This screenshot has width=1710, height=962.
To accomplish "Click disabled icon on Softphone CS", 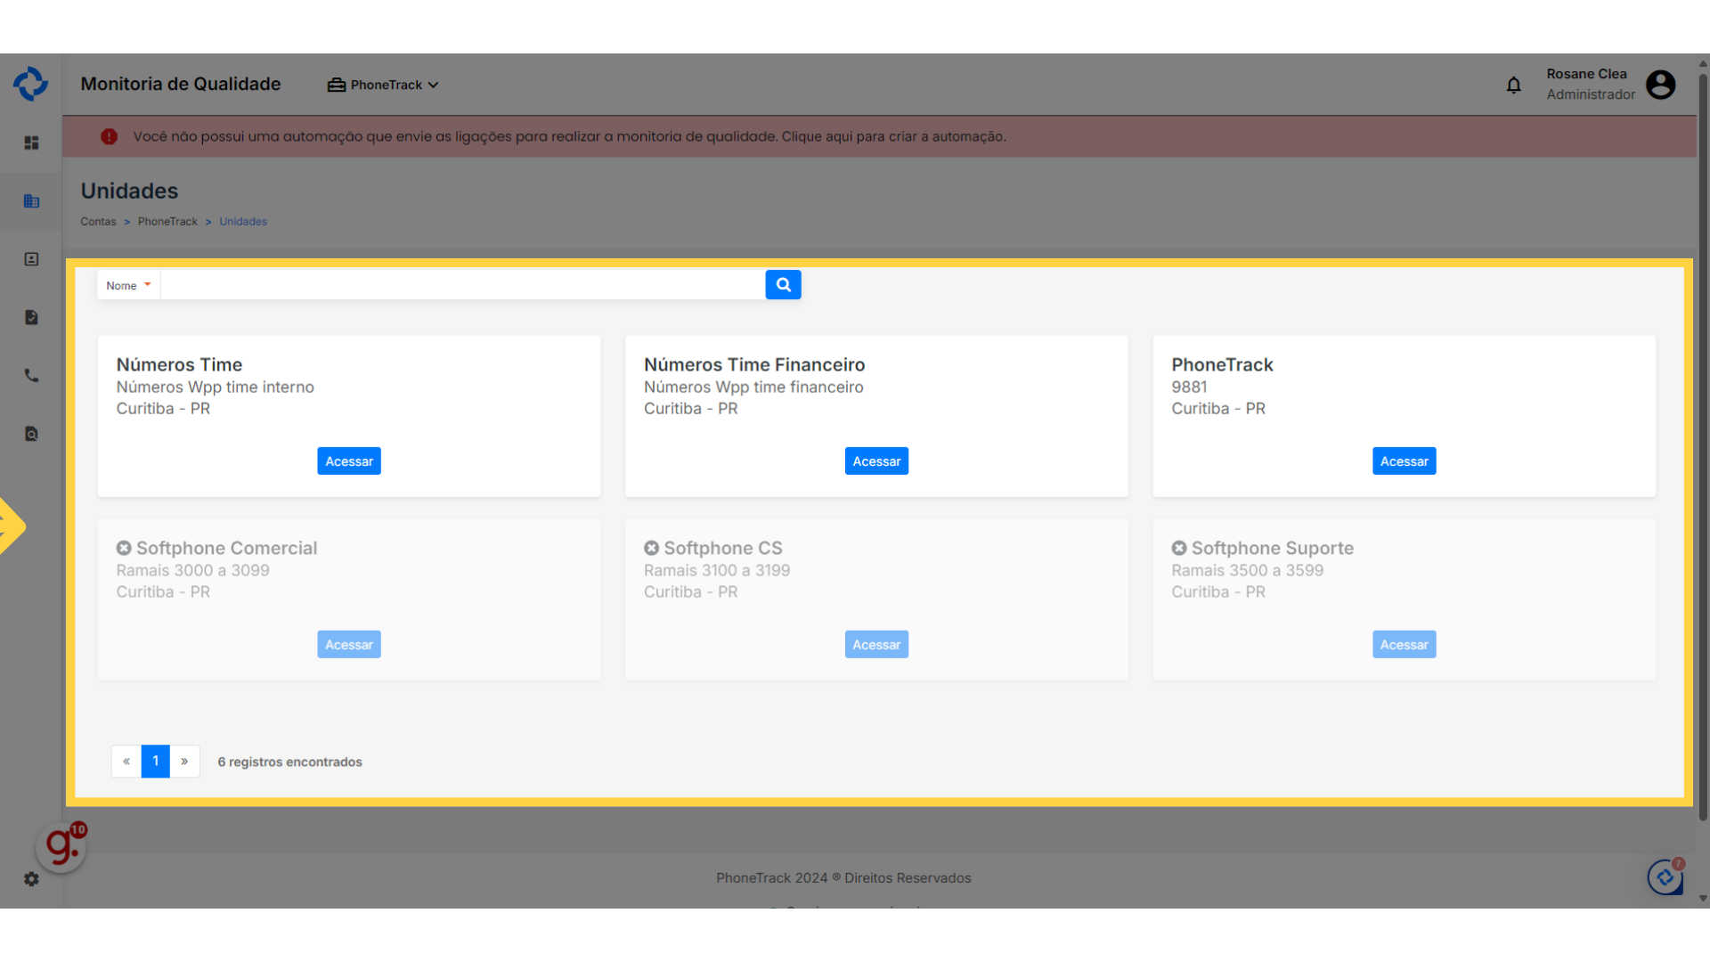I will [x=652, y=548].
